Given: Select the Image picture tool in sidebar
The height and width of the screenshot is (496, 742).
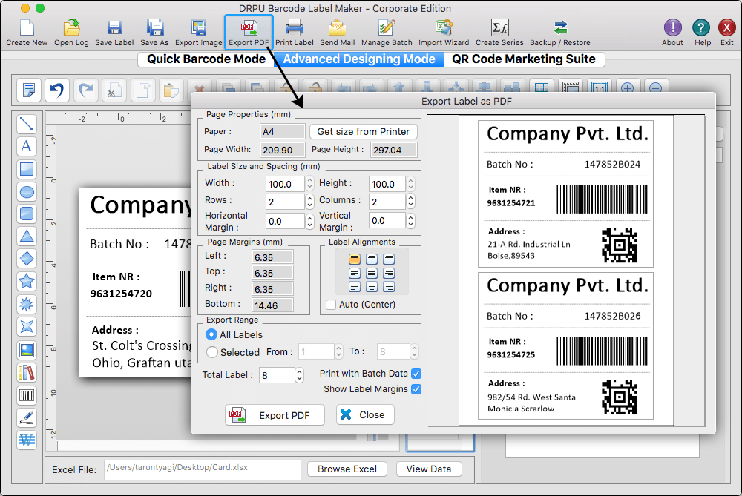Looking at the screenshot, I should coord(27,350).
